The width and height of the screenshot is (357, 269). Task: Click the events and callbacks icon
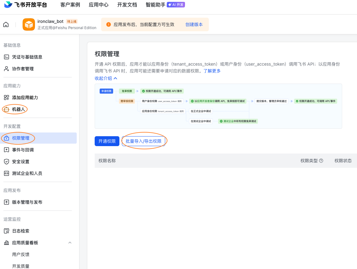pos(6,150)
